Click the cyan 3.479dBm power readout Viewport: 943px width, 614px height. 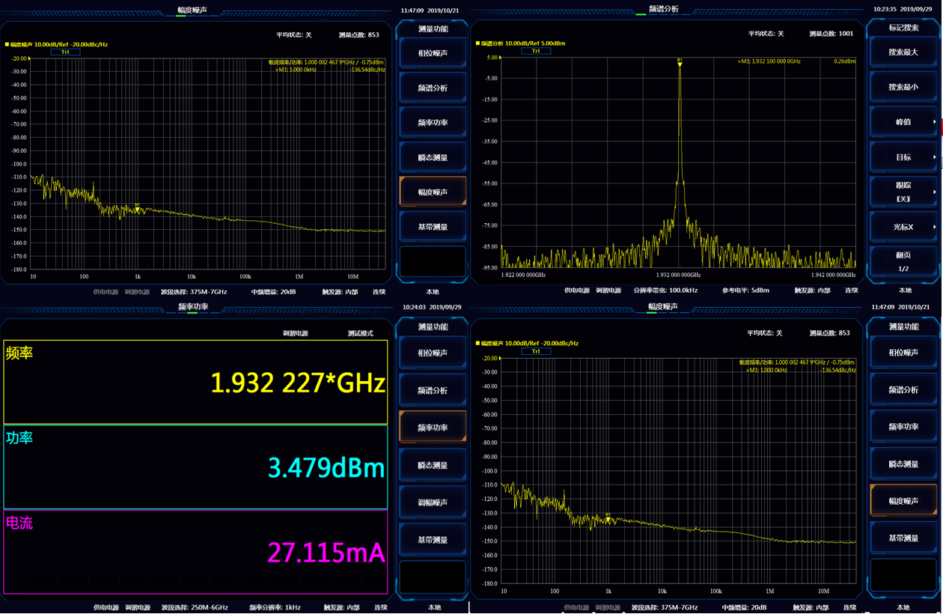(326, 469)
